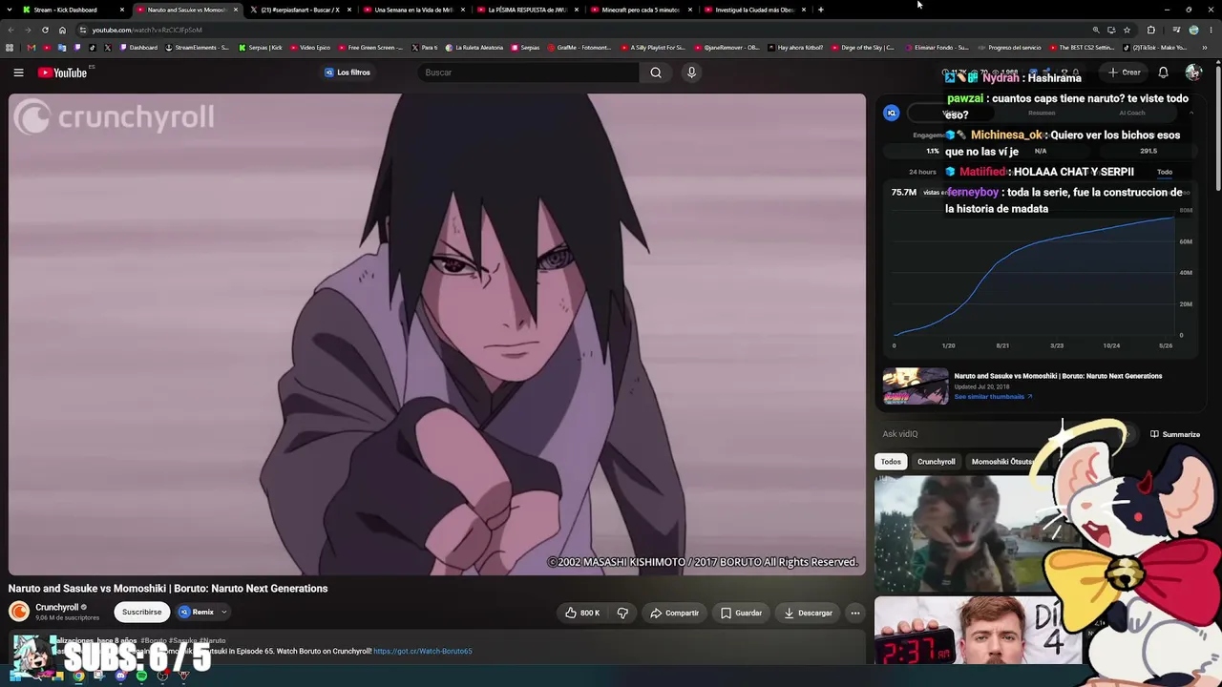Click the Remix button
Viewport: 1222px width, 687px height.
197,613
